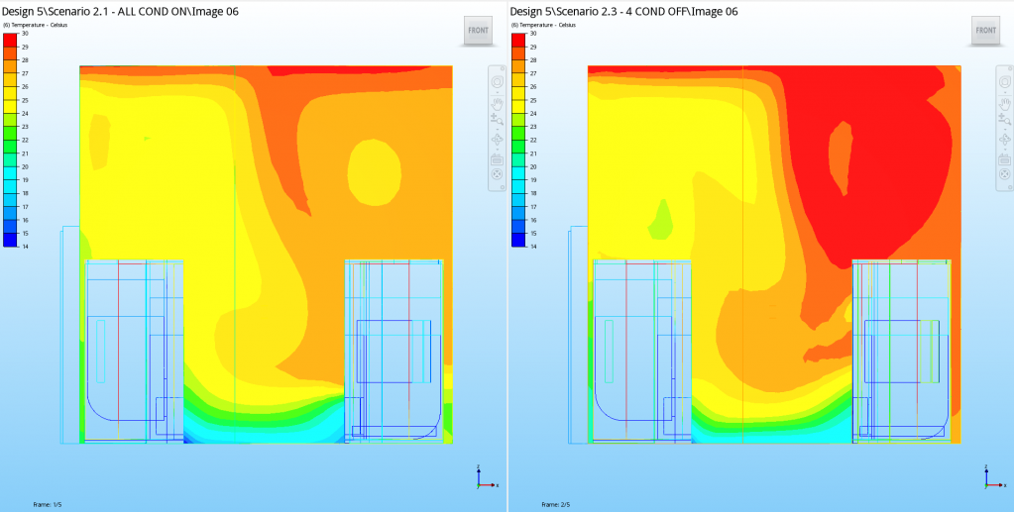Expand Zoom dropdown arrow in Scenario 2.1 panel
This screenshot has width=1014, height=512.
(498, 129)
